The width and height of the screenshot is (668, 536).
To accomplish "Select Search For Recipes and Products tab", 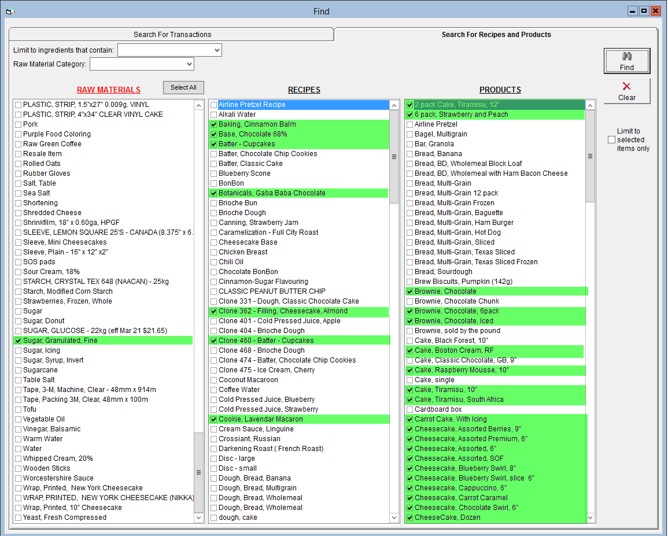I will (496, 35).
